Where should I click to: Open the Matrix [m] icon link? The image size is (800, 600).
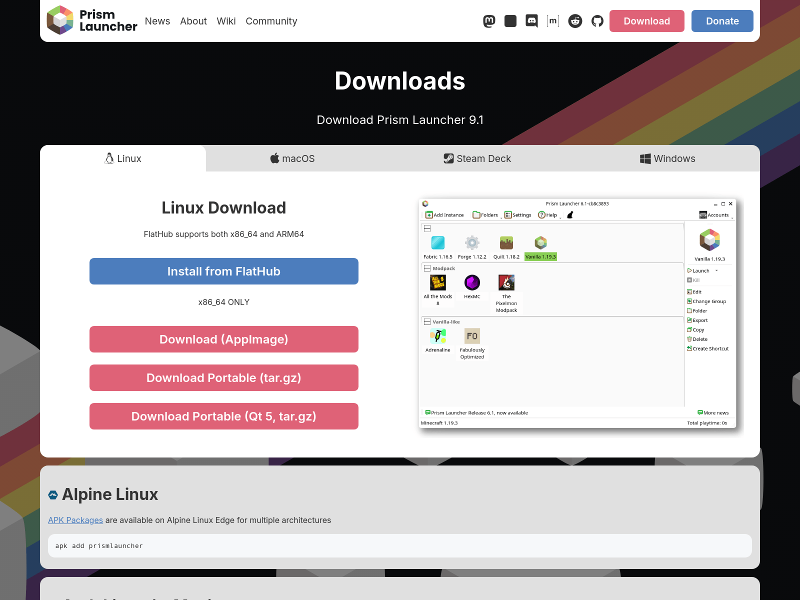click(x=553, y=21)
